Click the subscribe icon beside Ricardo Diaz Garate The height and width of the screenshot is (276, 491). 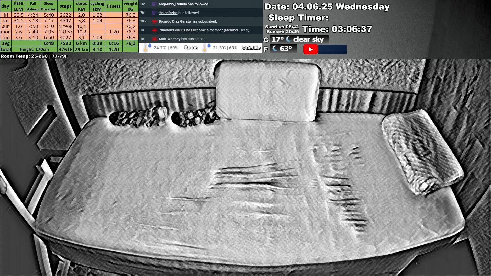point(154,21)
